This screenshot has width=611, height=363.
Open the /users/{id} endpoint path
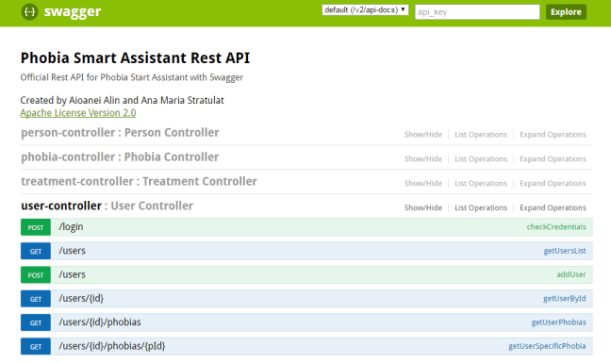[x=81, y=299]
